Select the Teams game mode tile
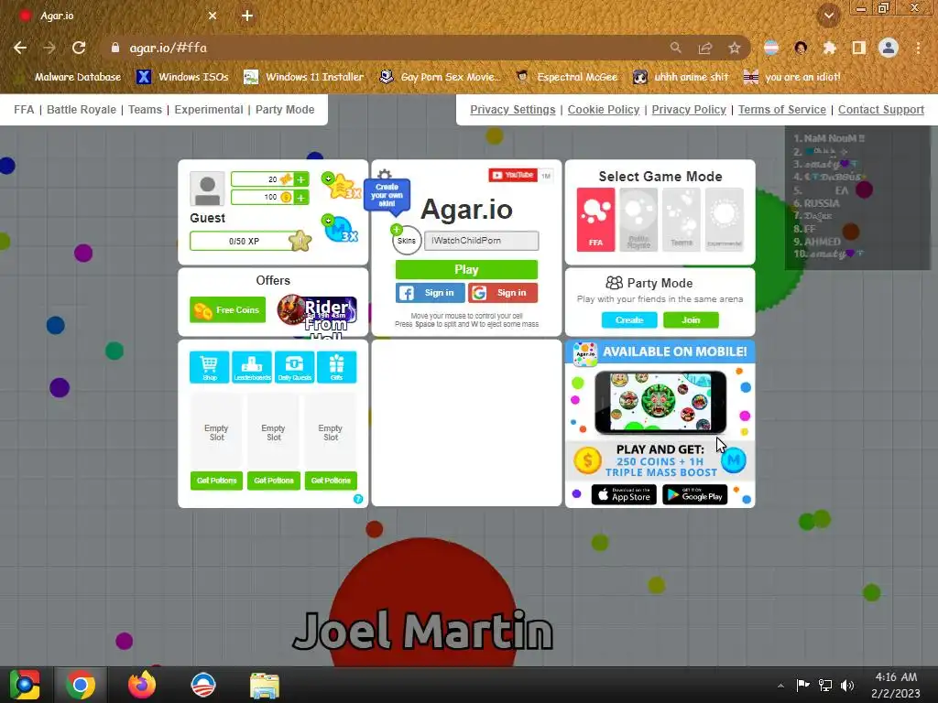Screen dimensions: 938x703 pos(682,220)
